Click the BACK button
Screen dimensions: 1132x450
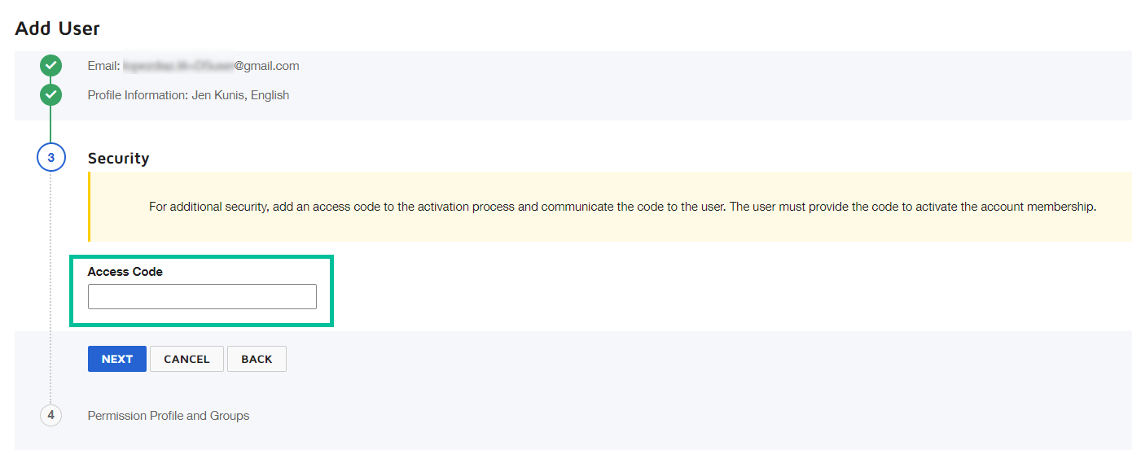coord(257,359)
